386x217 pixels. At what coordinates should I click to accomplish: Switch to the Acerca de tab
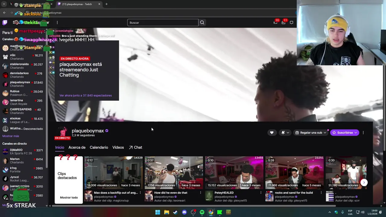77,147
